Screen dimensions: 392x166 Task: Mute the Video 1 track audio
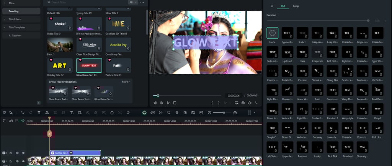coord(17,161)
